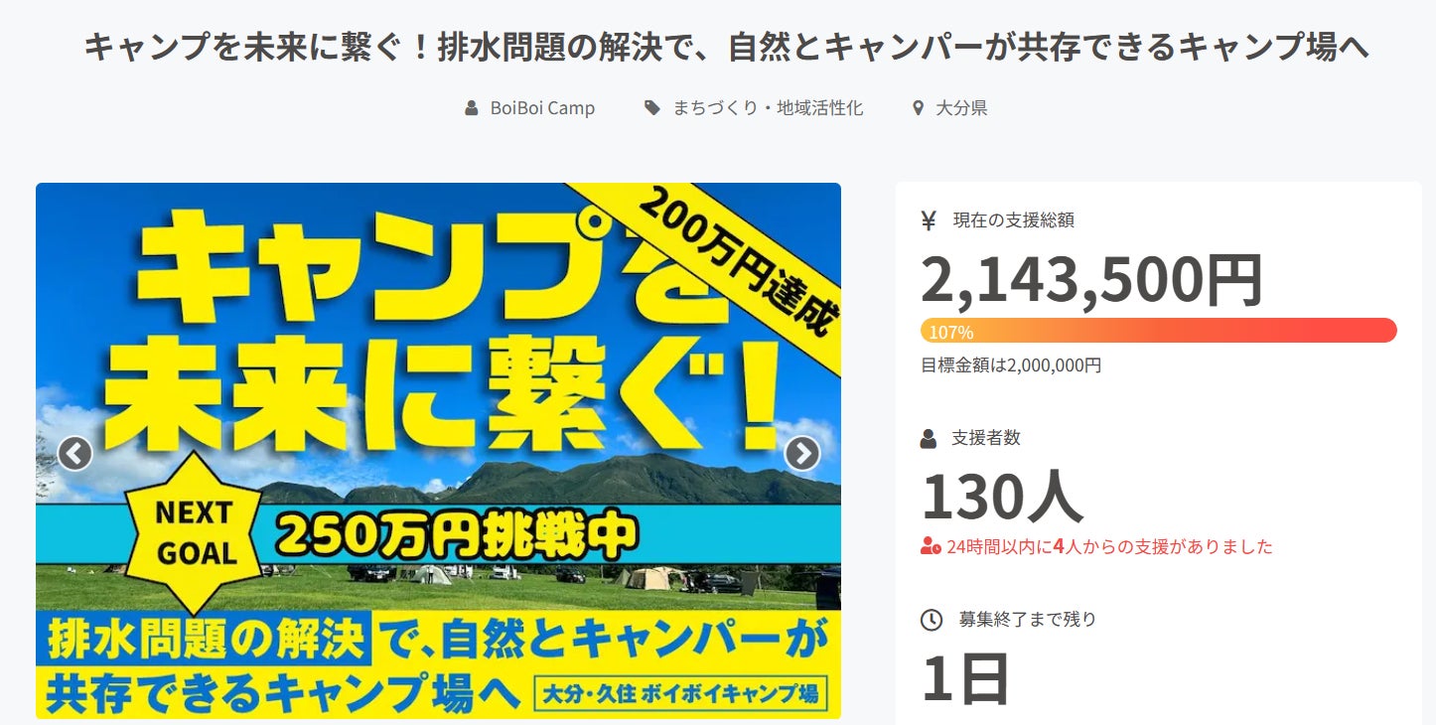This screenshot has height=725, width=1436.
Task: Open the 大分県 location link
Action: [961, 108]
